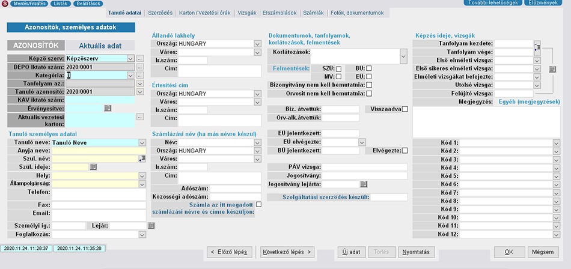Screen dimensions: 571x269
Task: Click the ellipsis button next to DEPO Iktató szám
Action: point(140,67)
